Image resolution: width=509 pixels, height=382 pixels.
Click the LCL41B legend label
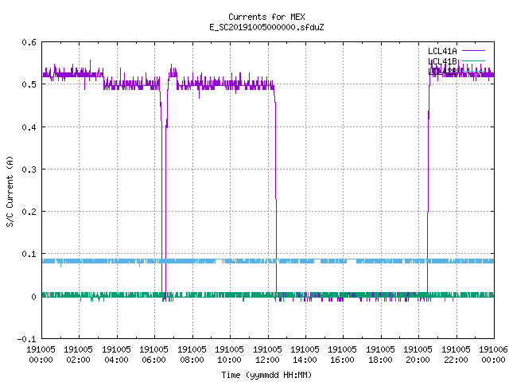[442, 61]
